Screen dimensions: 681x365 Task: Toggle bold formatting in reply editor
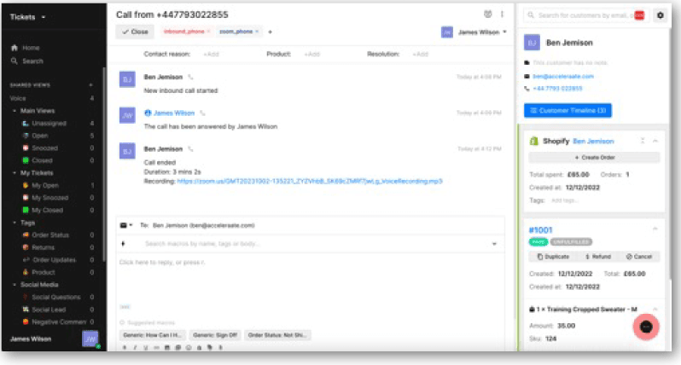[x=125, y=347]
